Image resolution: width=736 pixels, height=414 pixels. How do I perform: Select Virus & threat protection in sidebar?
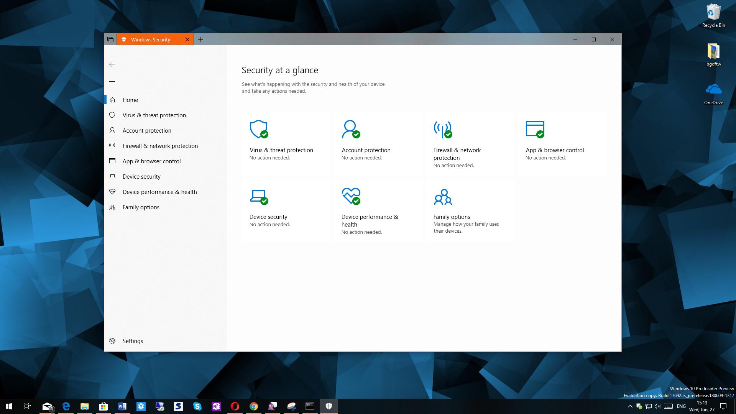click(x=166, y=115)
